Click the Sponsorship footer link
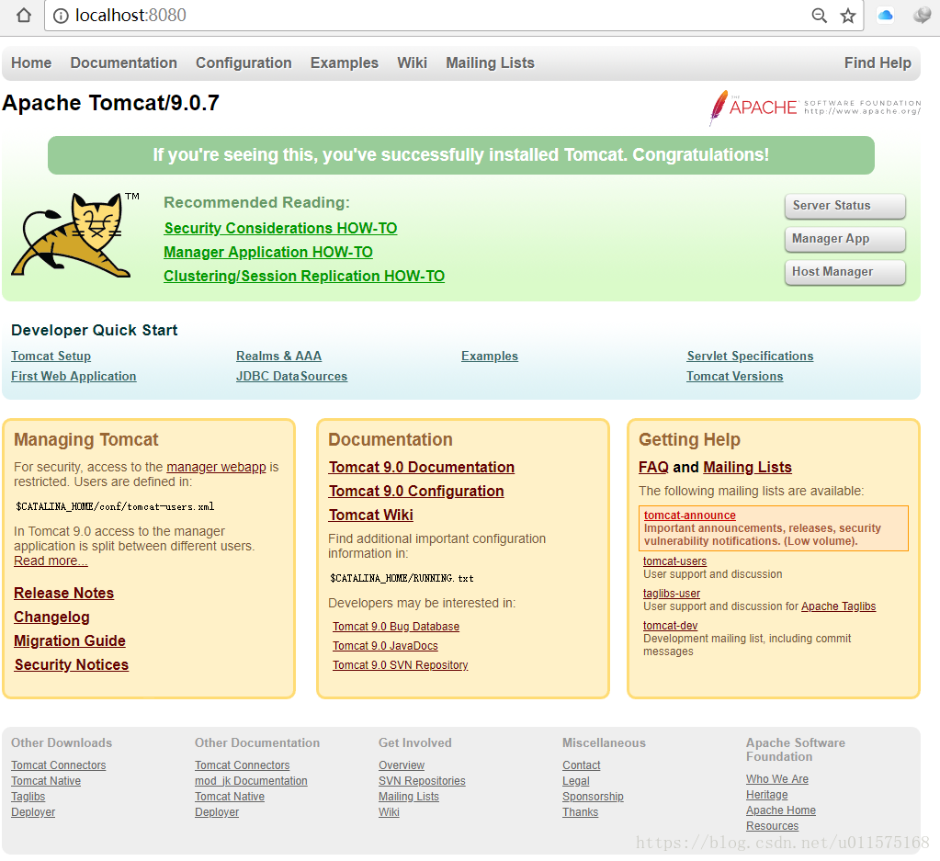Screen dimensions: 940x861 point(593,797)
